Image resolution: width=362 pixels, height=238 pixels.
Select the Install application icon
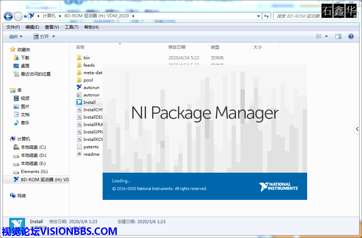(x=79, y=102)
